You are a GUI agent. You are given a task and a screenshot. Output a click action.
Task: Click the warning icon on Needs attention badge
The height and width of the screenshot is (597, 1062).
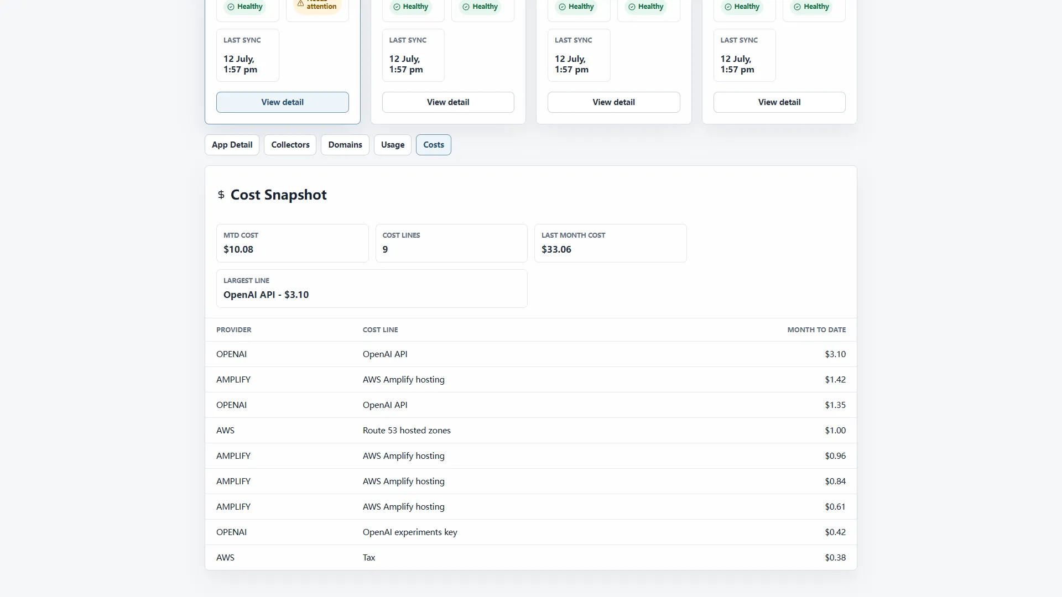[x=300, y=3]
